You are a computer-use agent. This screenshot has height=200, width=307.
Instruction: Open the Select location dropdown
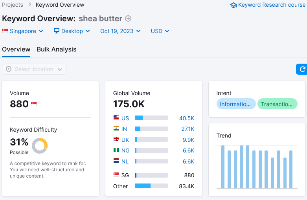[34, 69]
